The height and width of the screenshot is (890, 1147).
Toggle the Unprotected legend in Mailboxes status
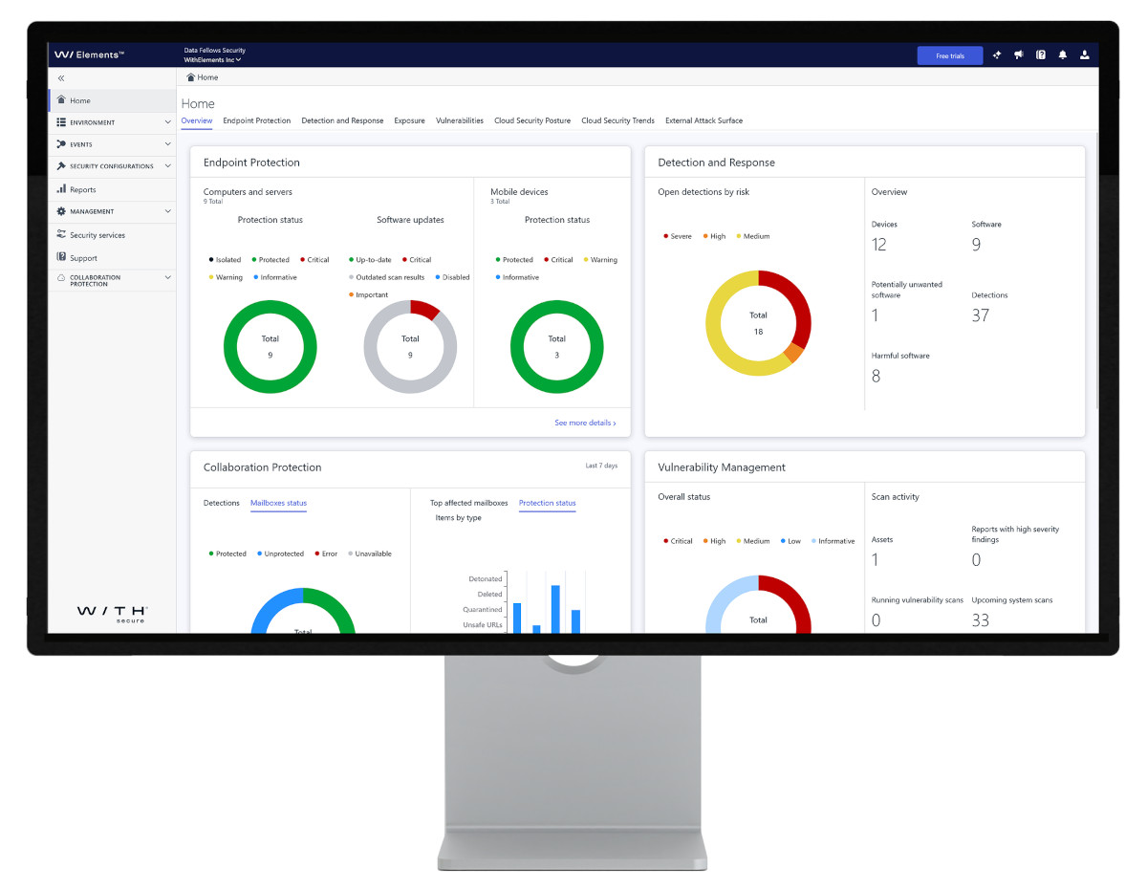(280, 554)
